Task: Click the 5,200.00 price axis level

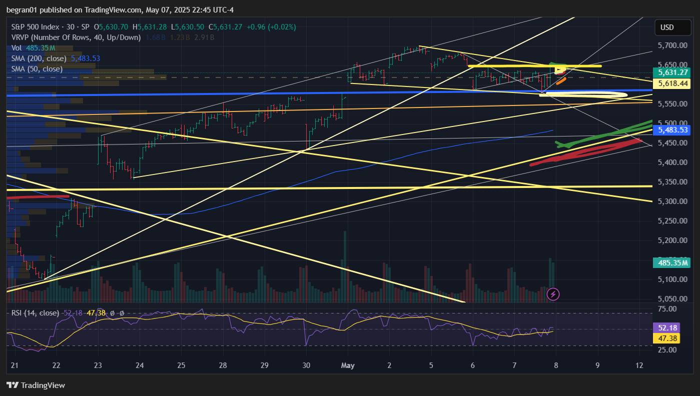Action: point(672,240)
